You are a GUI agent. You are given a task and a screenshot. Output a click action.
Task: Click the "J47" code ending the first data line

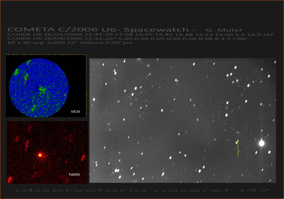pos(268,35)
